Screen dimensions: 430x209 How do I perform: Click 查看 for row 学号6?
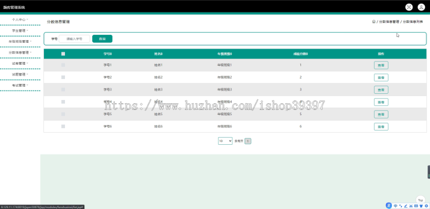(381, 127)
